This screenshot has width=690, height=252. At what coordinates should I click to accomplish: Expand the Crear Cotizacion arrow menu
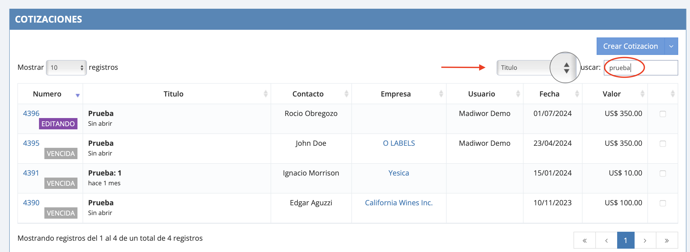click(671, 46)
